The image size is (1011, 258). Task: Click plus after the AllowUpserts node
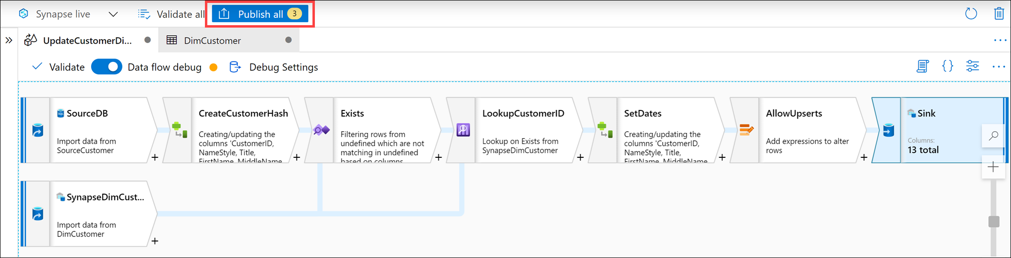point(864,157)
